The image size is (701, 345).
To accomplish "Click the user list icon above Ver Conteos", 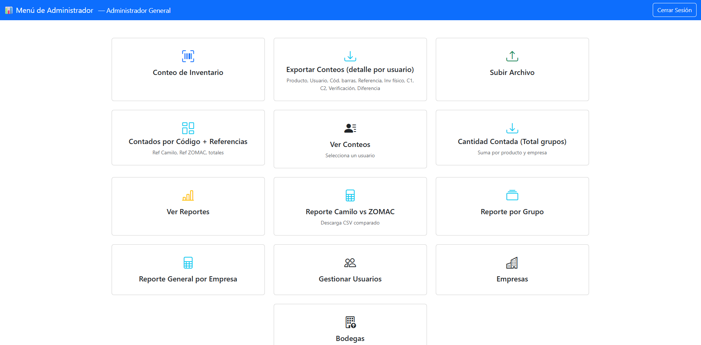I will [x=350, y=128].
